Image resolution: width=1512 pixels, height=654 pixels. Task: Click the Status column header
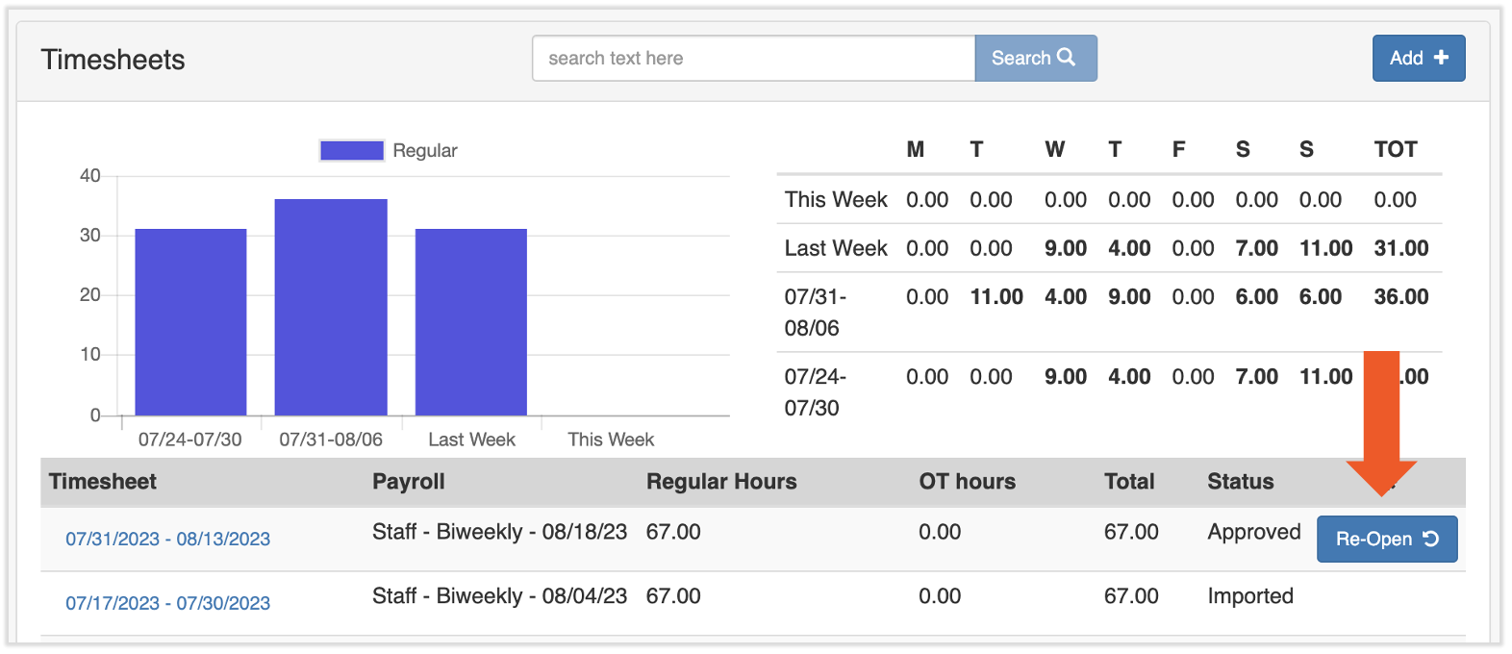[1240, 482]
